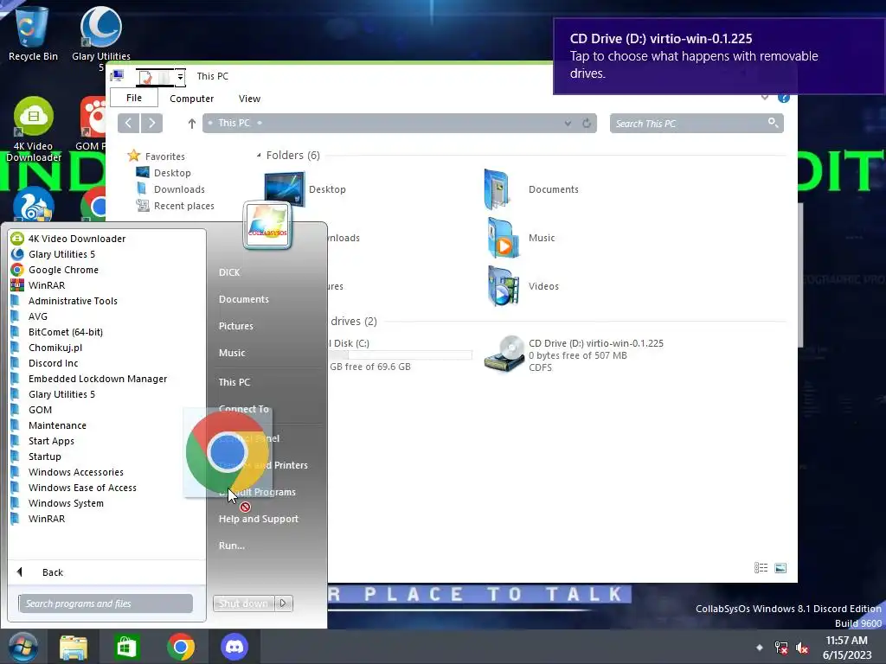The image size is (886, 664).
Task: Open Documents from Start menu right pane
Action: click(243, 299)
